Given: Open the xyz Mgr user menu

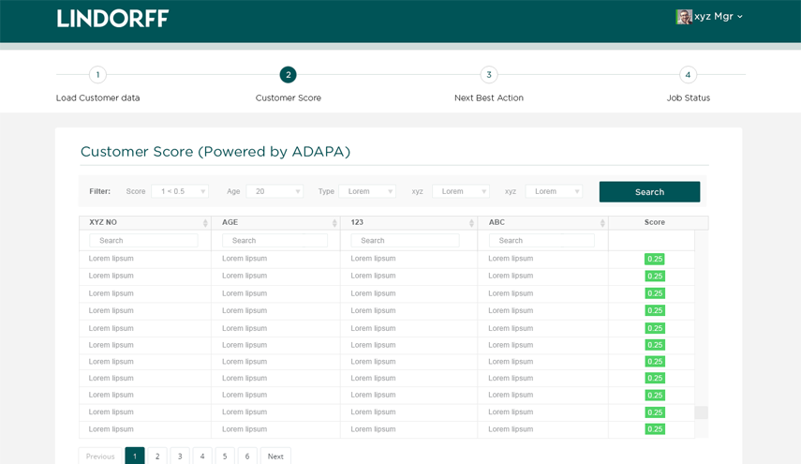Looking at the screenshot, I should tap(718, 17).
